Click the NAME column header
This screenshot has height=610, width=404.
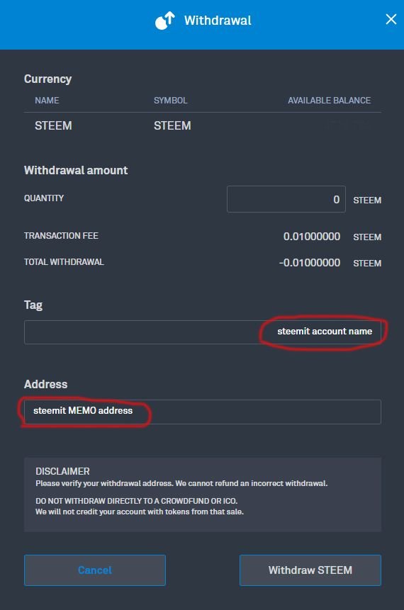pos(47,101)
